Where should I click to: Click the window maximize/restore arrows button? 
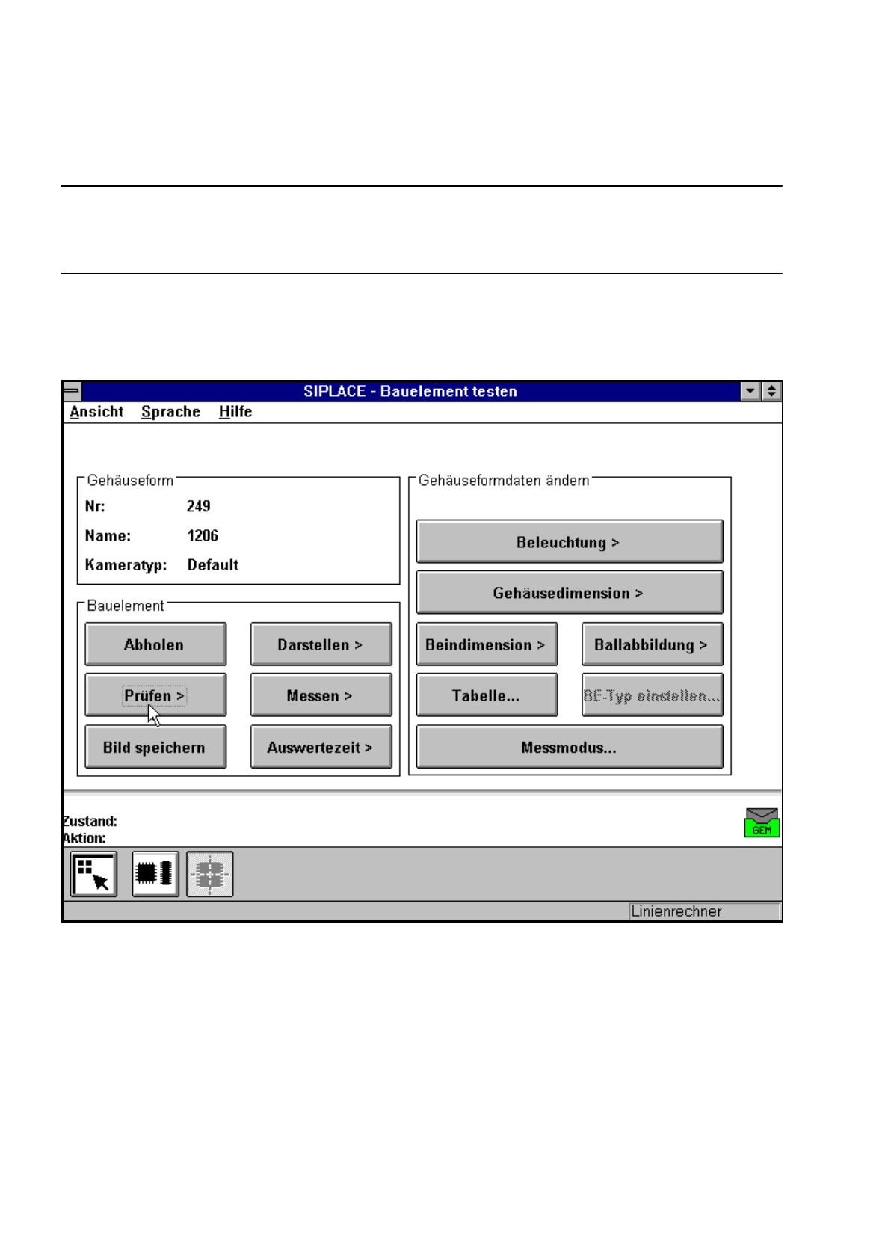click(x=771, y=391)
